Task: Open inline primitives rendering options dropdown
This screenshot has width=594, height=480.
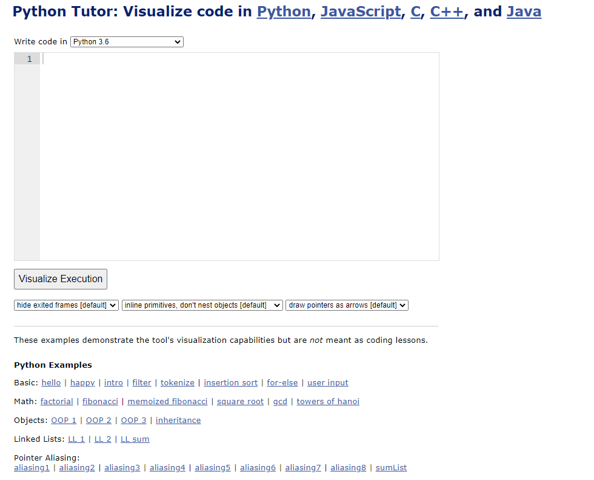Action: click(202, 305)
